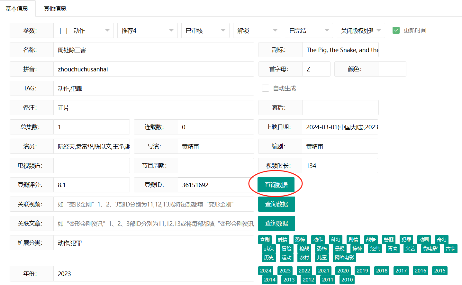Select the 网络电影 genre tag

pos(345,258)
